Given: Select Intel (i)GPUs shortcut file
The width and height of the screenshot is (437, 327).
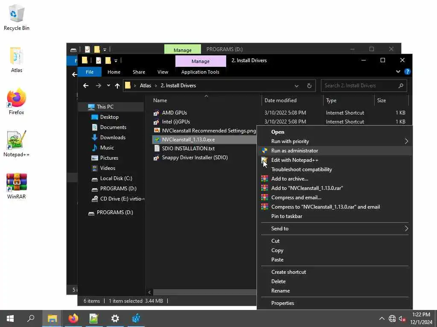Looking at the screenshot, I should click(x=176, y=121).
